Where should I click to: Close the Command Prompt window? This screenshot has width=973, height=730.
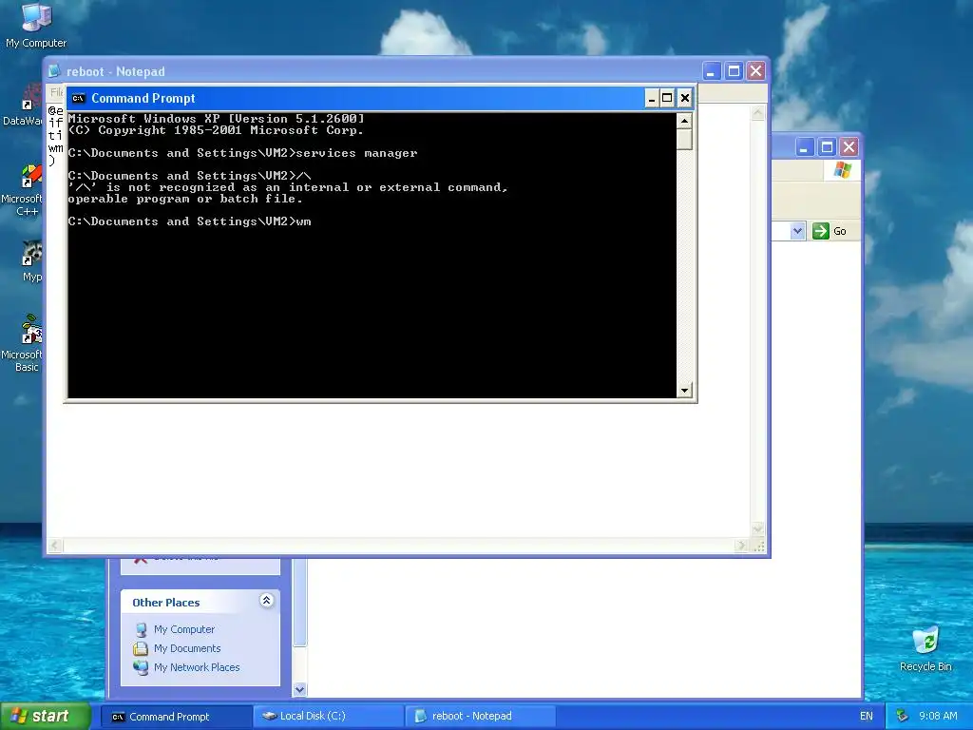(x=684, y=98)
